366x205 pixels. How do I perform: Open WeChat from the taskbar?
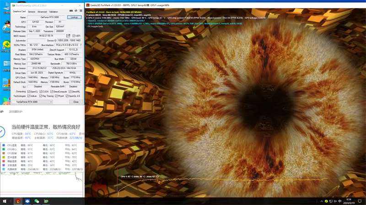[37, 201]
